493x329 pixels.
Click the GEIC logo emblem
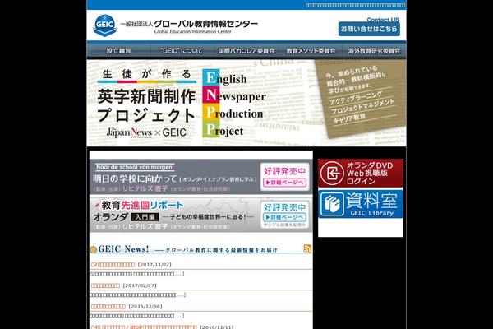105,25
